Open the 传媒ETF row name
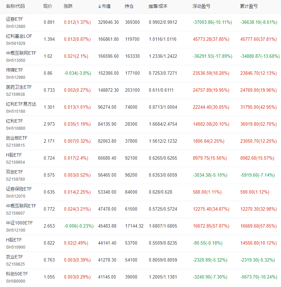 pos(15,70)
